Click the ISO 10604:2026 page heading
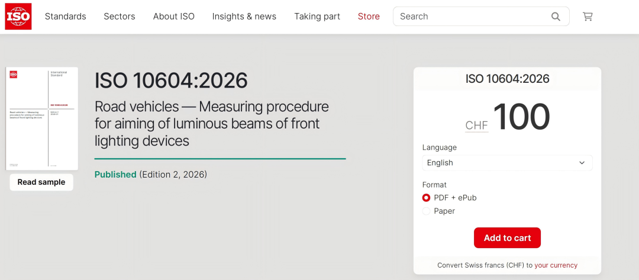The image size is (639, 280). [171, 81]
